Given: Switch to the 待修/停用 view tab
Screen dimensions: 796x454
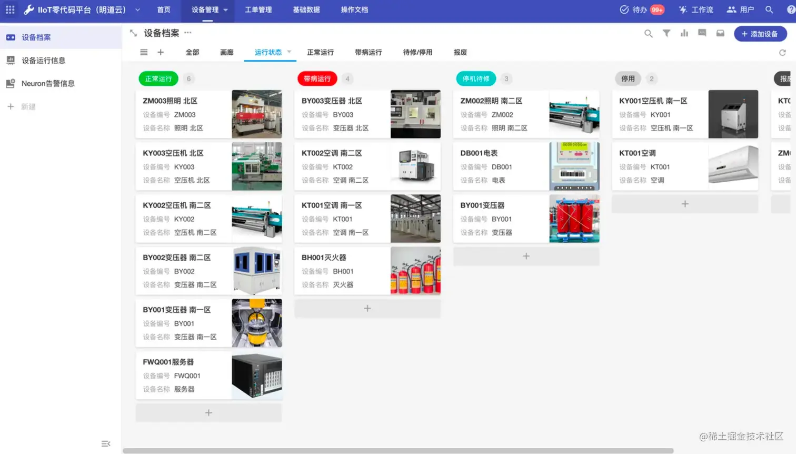Looking at the screenshot, I should click(417, 52).
